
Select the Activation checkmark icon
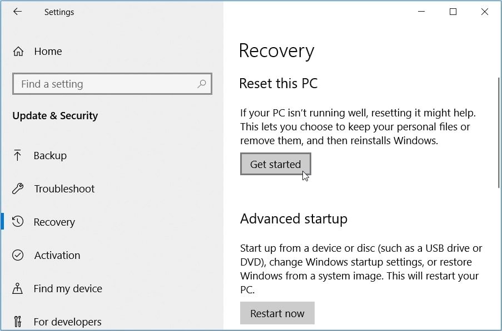click(x=17, y=255)
